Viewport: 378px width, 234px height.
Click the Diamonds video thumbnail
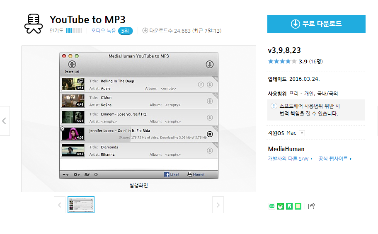coord(73,150)
